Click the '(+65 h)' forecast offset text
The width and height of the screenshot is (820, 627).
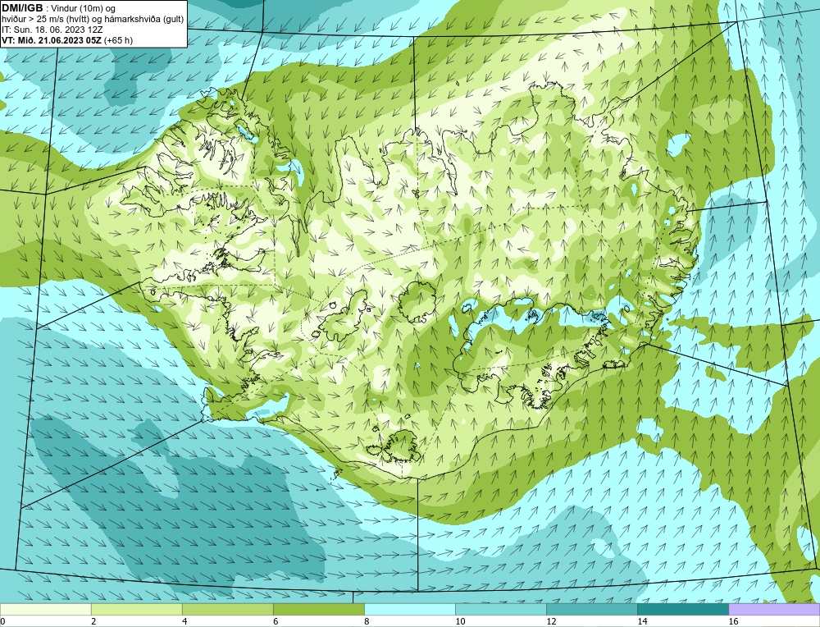[119, 40]
